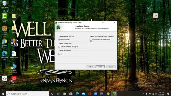The height and width of the screenshot is (96, 171).
Task: Select This PC - Shortcut icon
Action: [x=14, y=68]
